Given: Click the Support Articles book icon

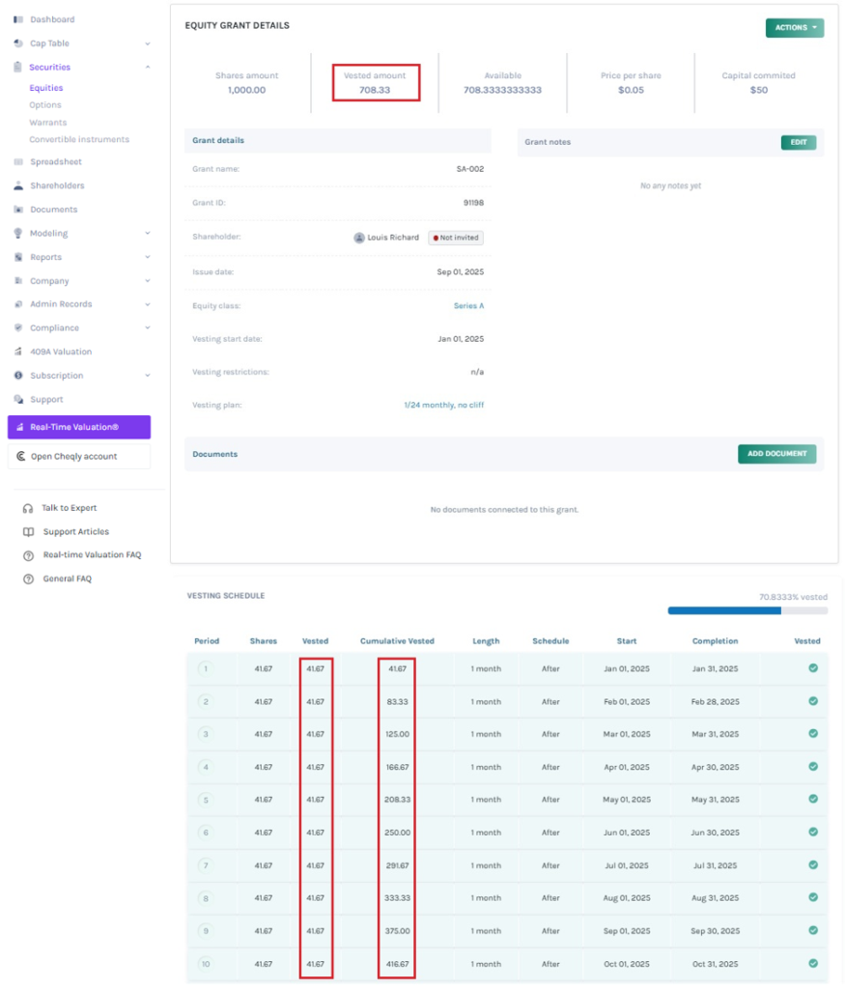Looking at the screenshot, I should click(28, 532).
